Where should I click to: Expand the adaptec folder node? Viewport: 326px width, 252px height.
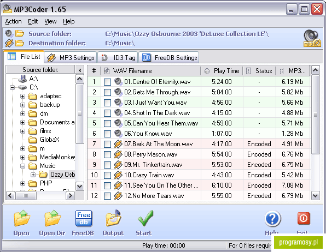22,96
